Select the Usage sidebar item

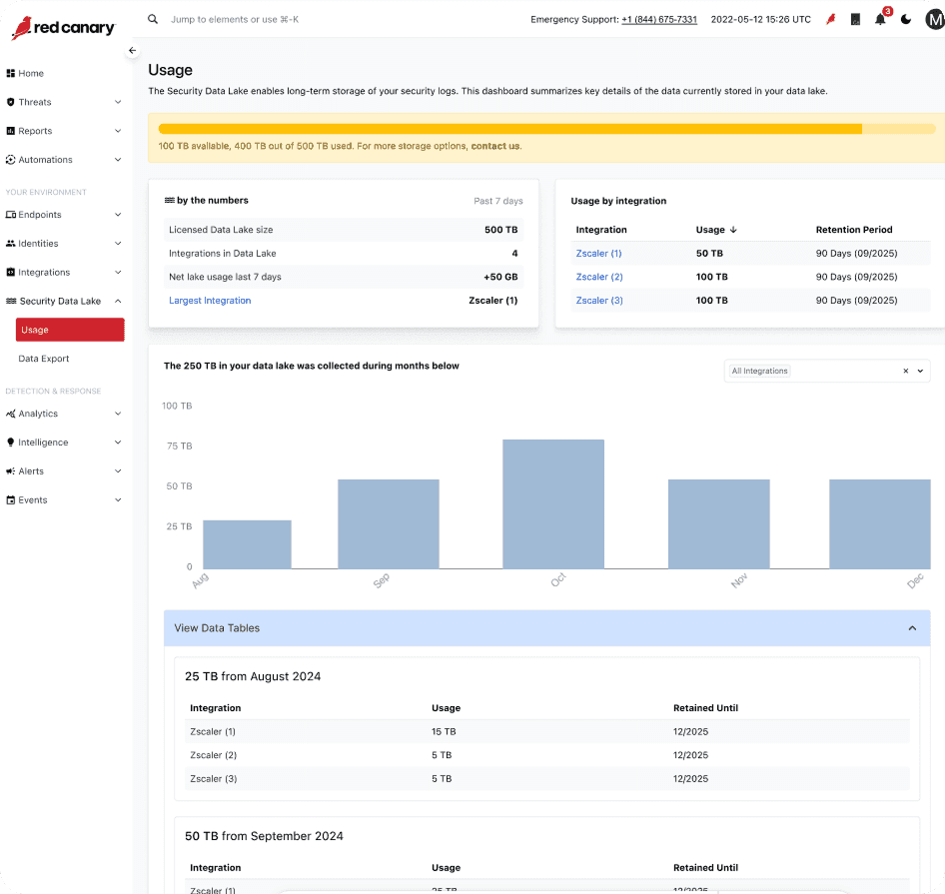tap(70, 330)
